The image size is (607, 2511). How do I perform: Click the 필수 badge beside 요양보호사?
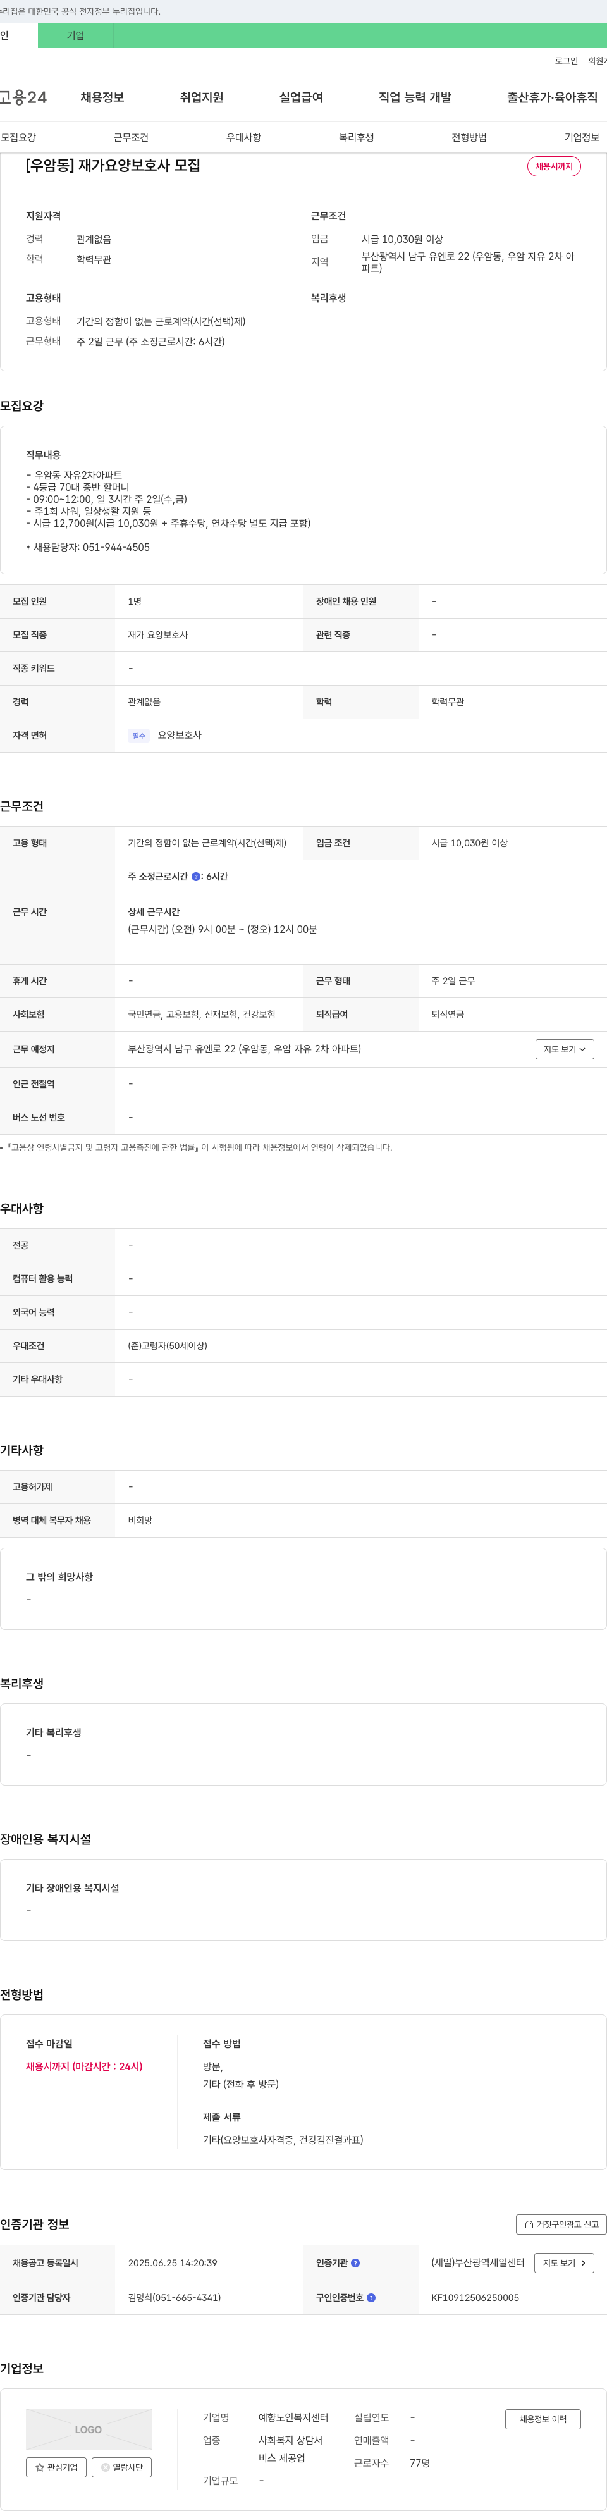(138, 736)
